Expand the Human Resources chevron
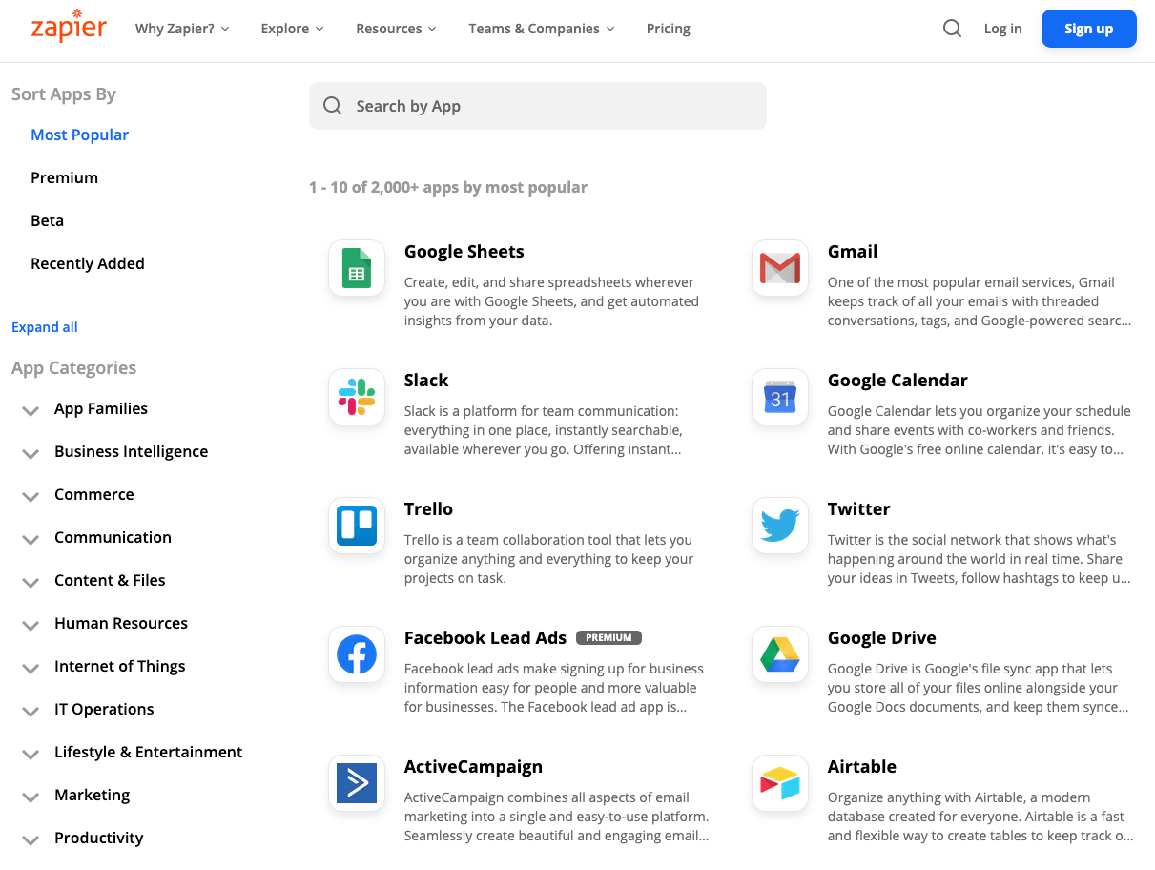The image size is (1155, 870). [x=31, y=626]
